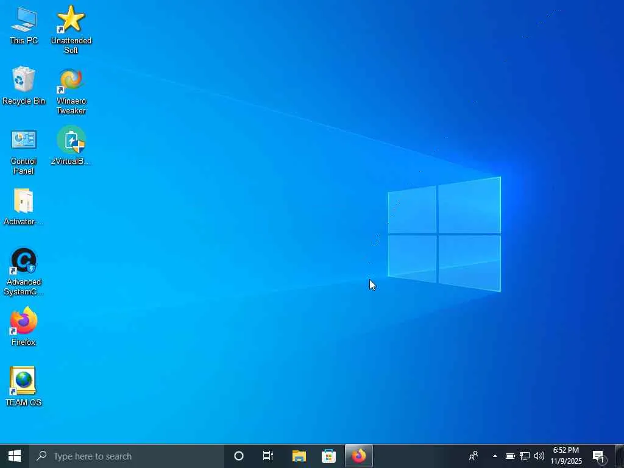This screenshot has width=624, height=468.
Task: Select the Advanced SystemCare shortcut
Action: click(24, 272)
